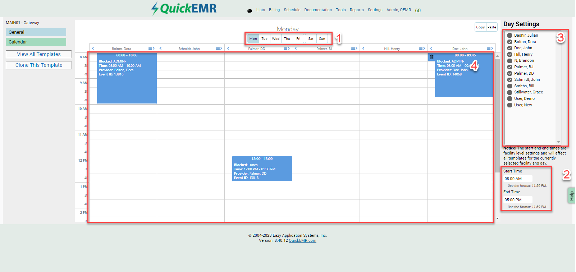Switch to the Thu day tab
Screen dimensions: 576x272
[287, 38]
